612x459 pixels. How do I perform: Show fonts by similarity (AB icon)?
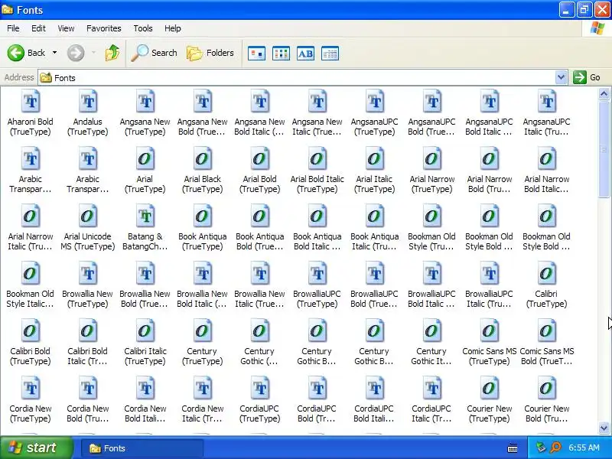305,54
